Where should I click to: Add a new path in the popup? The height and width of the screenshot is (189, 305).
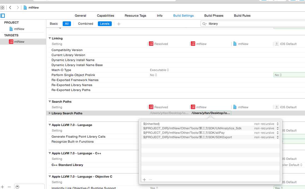144,180
